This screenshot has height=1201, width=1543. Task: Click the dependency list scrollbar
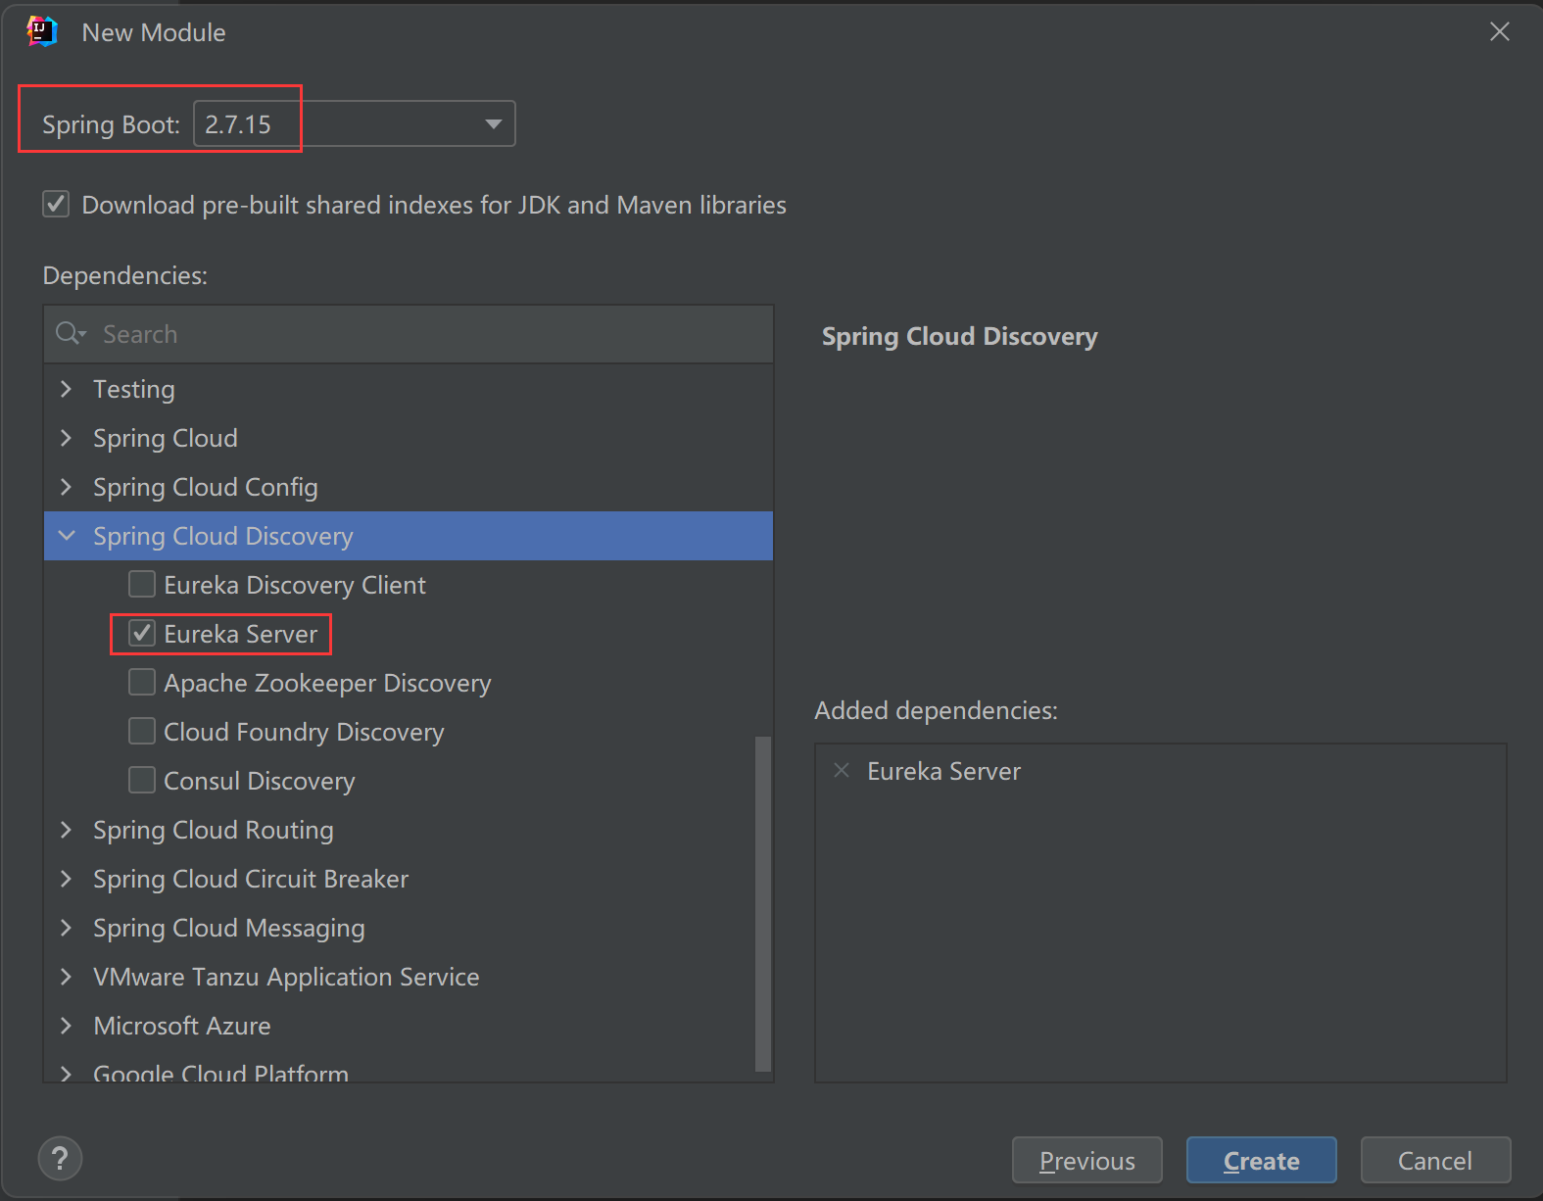763,903
